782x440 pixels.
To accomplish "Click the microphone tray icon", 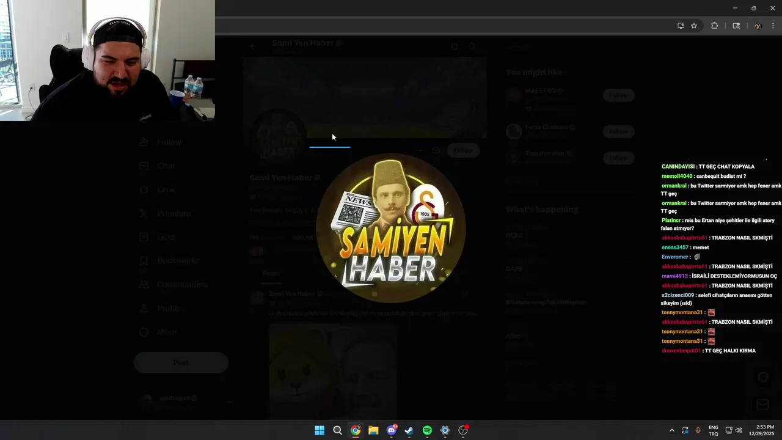I will click(698, 430).
